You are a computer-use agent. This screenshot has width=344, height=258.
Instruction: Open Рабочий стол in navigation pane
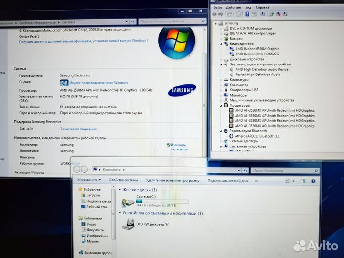click(x=94, y=207)
